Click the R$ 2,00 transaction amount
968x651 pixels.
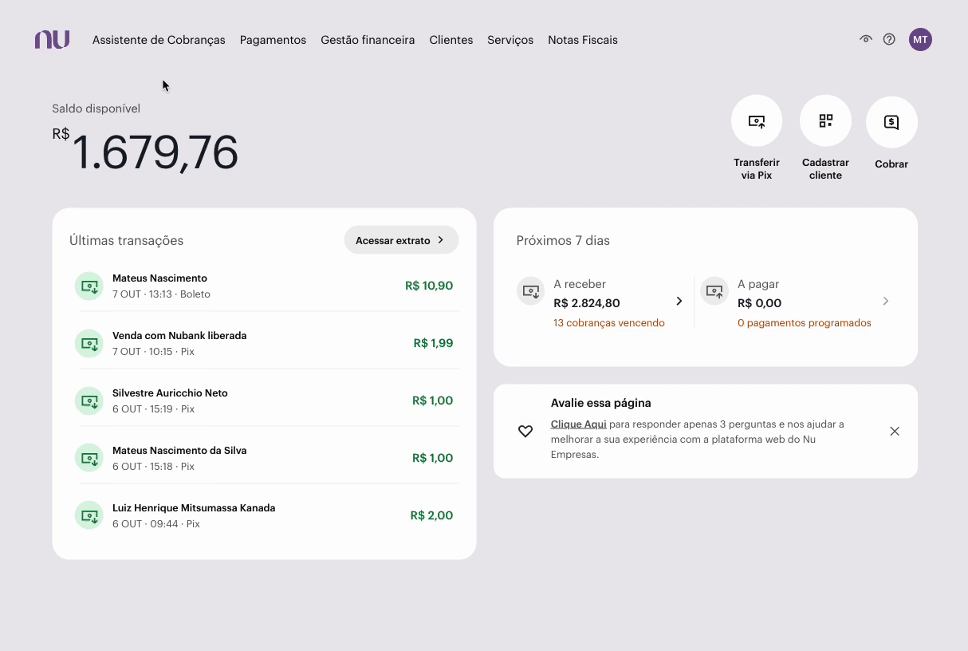(431, 515)
